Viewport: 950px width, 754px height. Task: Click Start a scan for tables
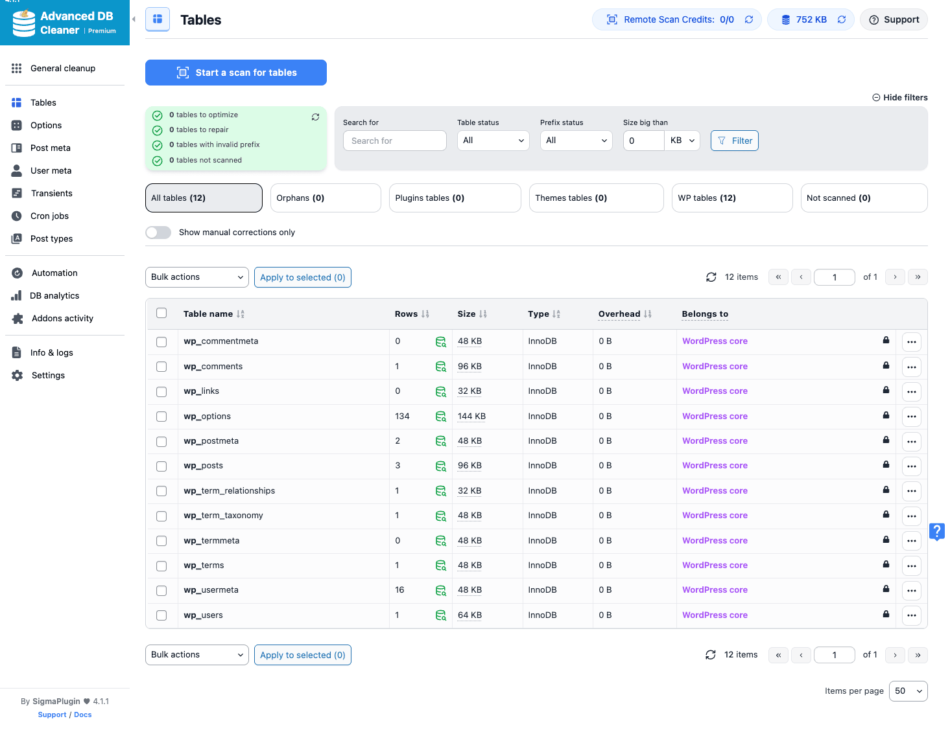click(x=236, y=73)
